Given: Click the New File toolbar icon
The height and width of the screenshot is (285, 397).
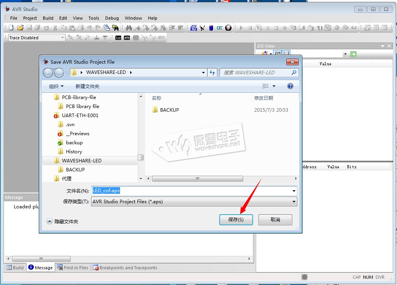Looking at the screenshot, I should coord(11,28).
